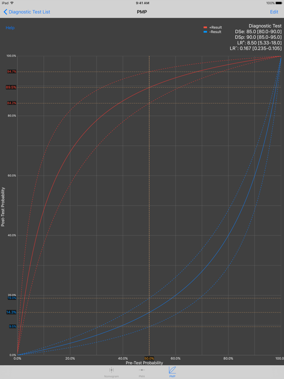The width and height of the screenshot is (284, 379).
Task: Click the 84.2% post-test label
Action: click(12, 103)
